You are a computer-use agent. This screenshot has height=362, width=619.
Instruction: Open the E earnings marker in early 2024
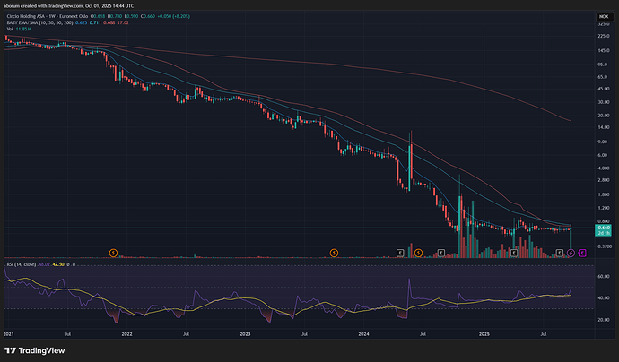click(x=400, y=254)
